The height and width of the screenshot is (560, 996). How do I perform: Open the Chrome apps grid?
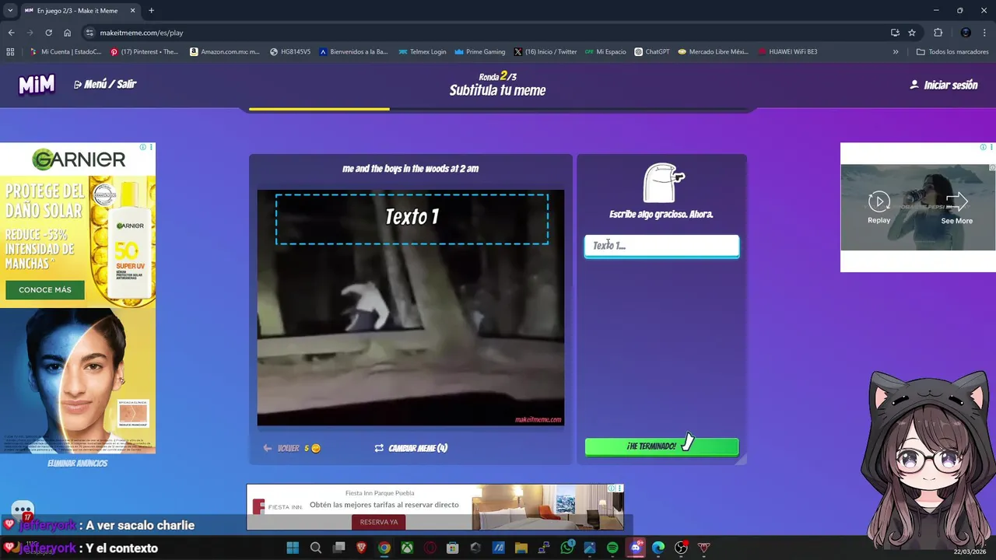click(x=10, y=52)
